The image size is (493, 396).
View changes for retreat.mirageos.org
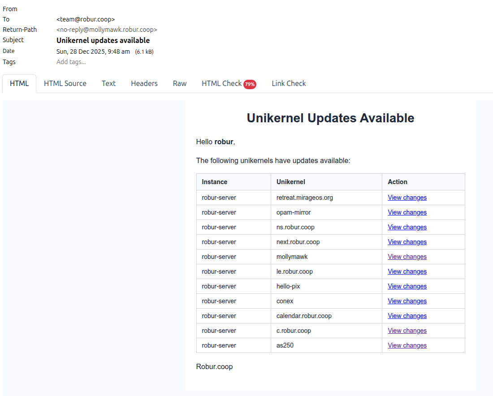(407, 197)
